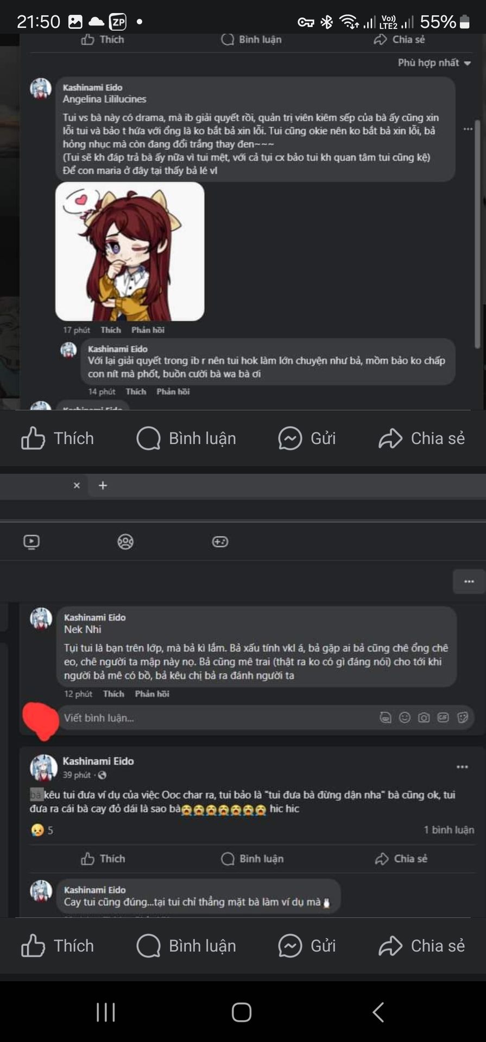Open the three-dots menu on the 39 phút post
The image size is (486, 1042).
pos(462,767)
